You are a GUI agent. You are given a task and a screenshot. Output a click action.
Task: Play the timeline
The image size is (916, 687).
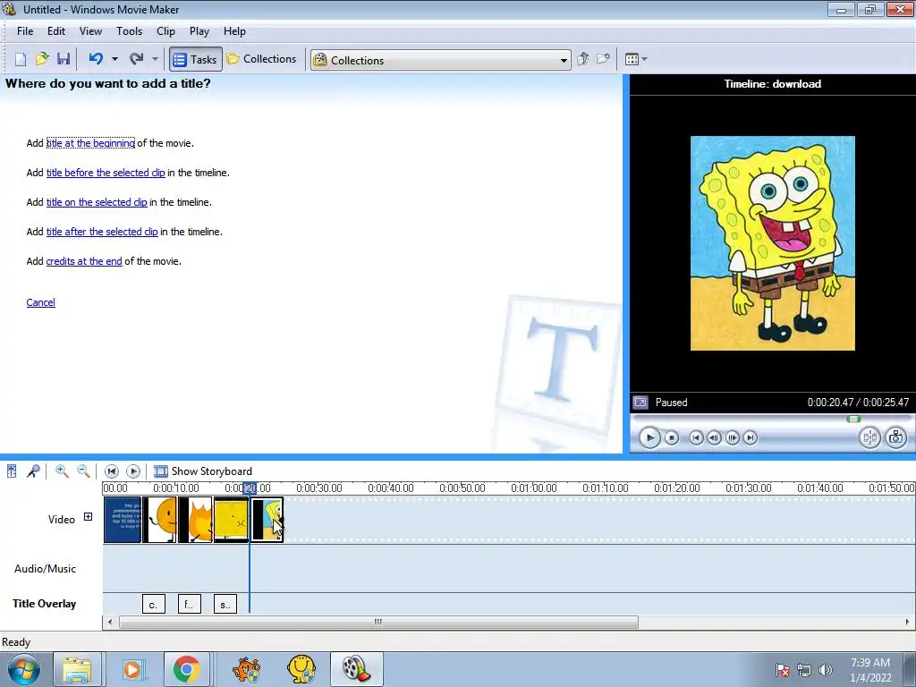tap(133, 471)
